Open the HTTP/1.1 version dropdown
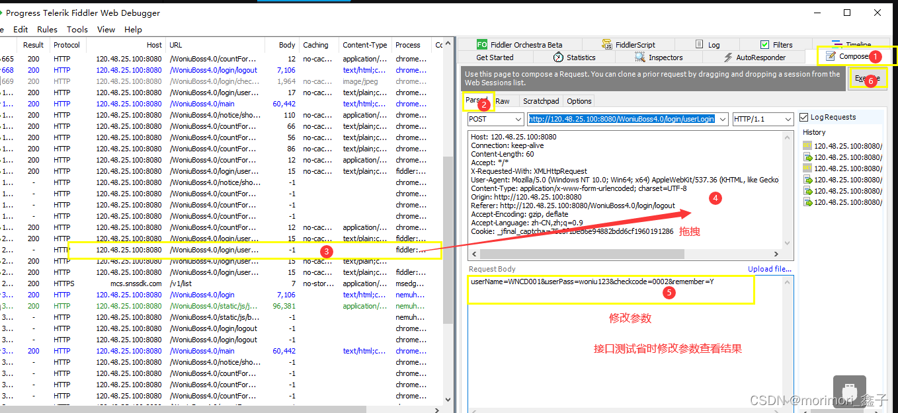 [789, 119]
